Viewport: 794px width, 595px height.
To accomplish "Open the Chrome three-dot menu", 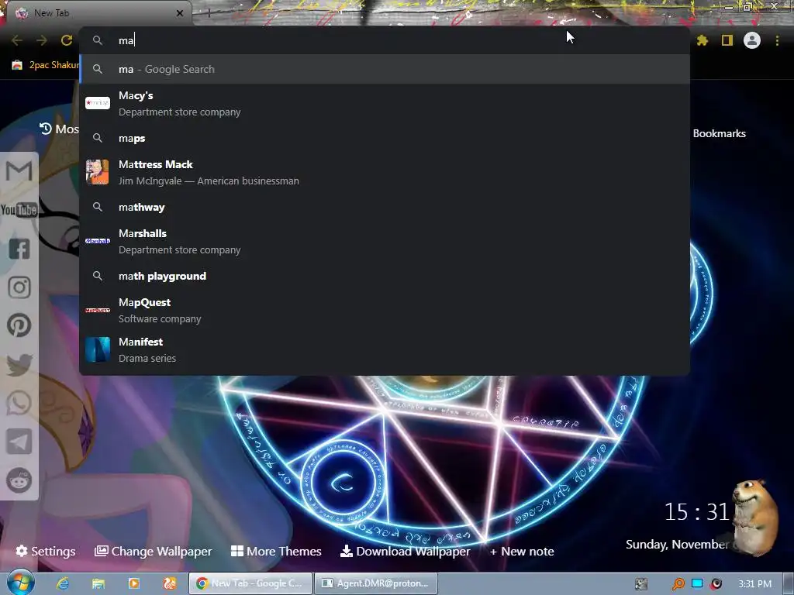I will [777, 40].
